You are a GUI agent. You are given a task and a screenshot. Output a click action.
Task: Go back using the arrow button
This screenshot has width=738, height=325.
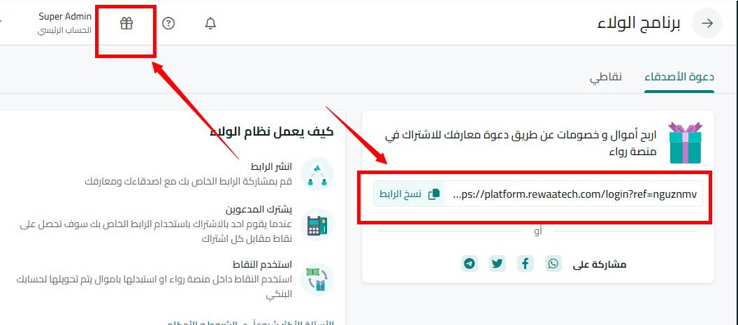point(707,24)
